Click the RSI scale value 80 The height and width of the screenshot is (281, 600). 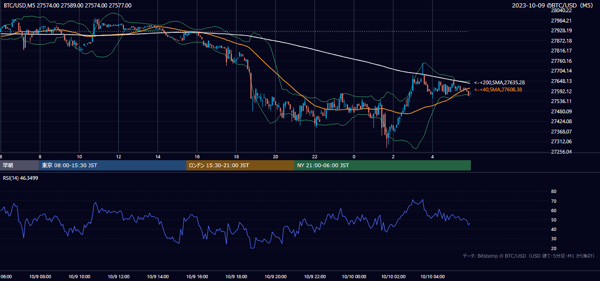point(554,192)
